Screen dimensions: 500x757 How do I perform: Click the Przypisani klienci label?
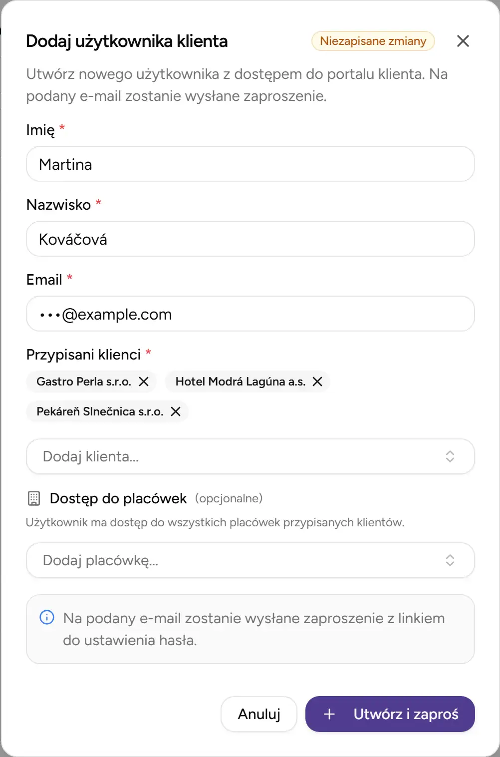pos(84,354)
